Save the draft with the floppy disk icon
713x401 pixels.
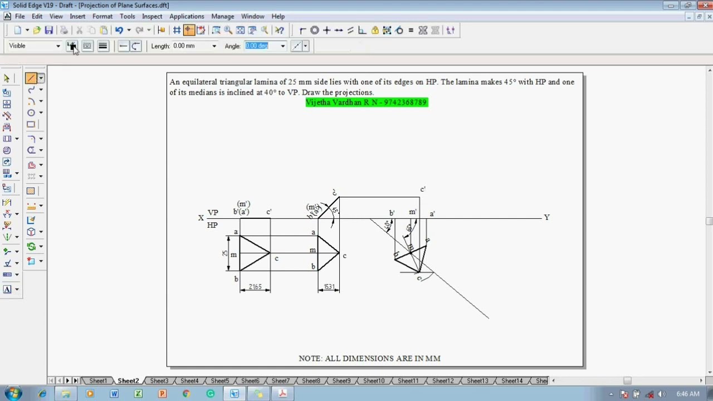[x=49, y=30]
